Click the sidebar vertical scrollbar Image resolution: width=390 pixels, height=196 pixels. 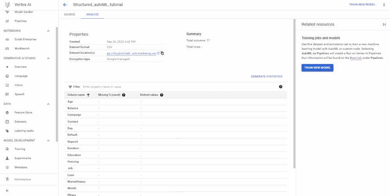click(x=57, y=85)
